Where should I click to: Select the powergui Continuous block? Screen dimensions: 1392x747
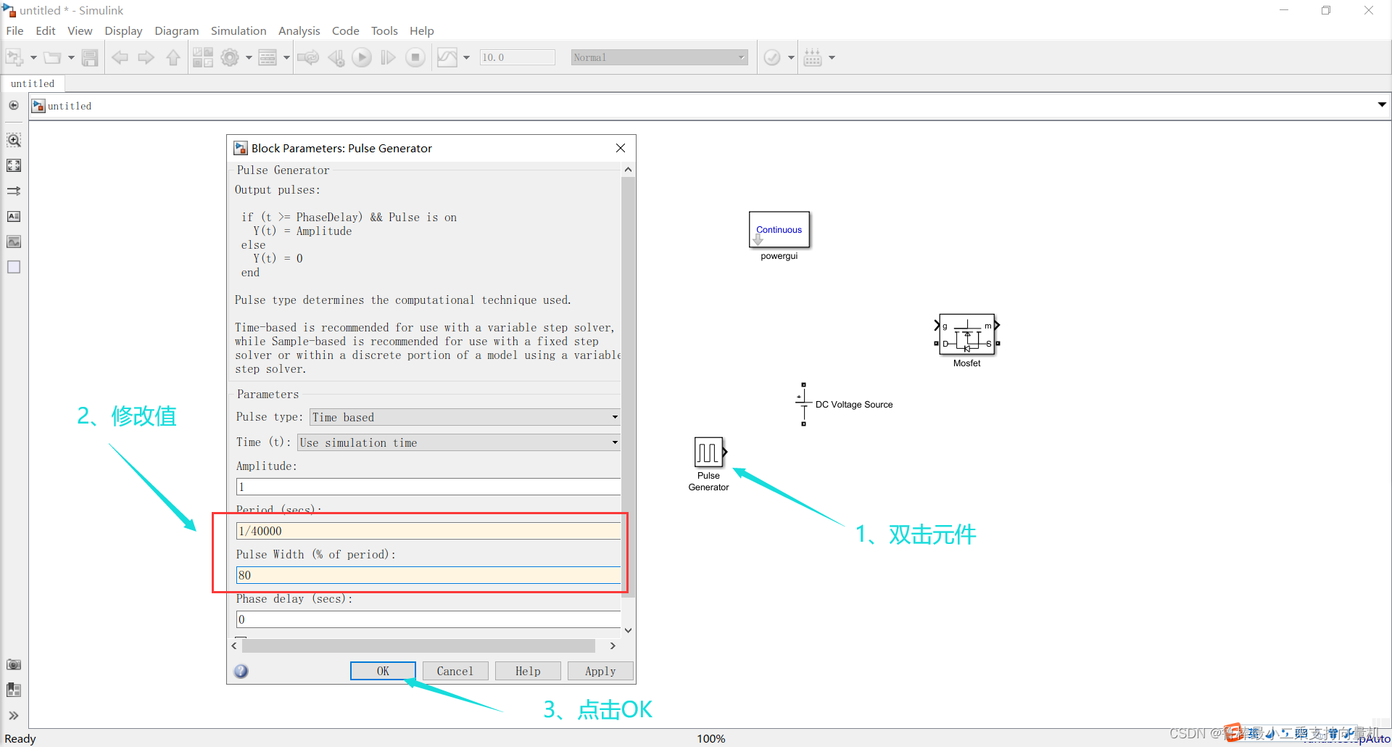point(779,230)
